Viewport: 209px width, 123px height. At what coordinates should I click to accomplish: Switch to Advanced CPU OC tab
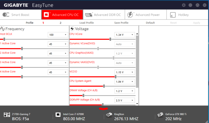(x=62, y=15)
